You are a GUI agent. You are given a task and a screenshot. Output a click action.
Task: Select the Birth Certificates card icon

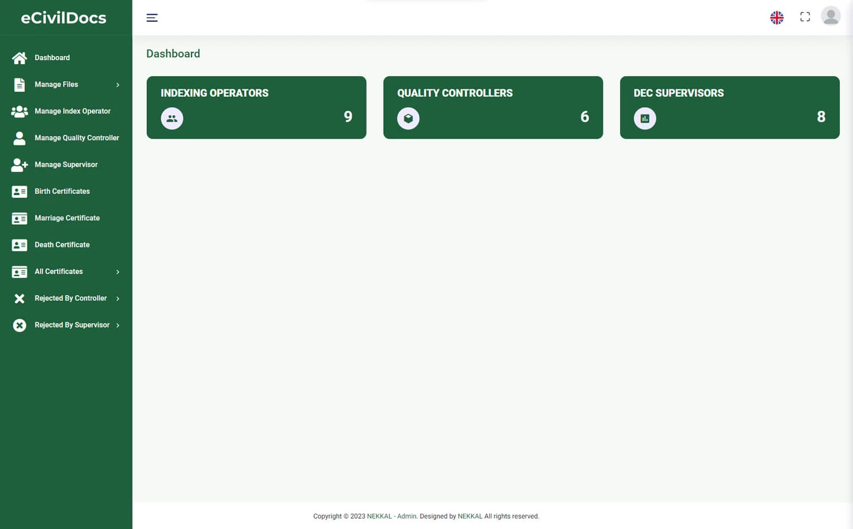[x=19, y=191]
